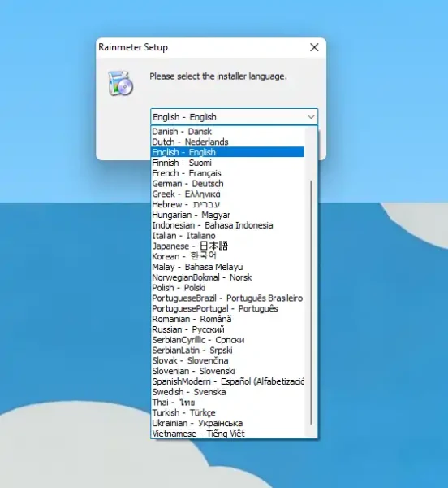Screen dimensions: 448x488
Task: Close the Rainmeter Setup dialog
Action: pyautogui.click(x=314, y=47)
